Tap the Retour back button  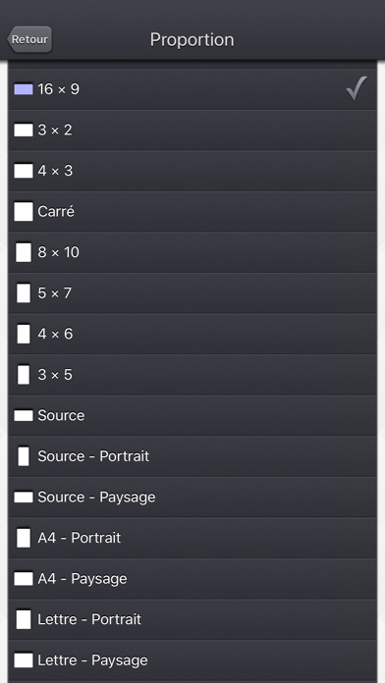(29, 39)
